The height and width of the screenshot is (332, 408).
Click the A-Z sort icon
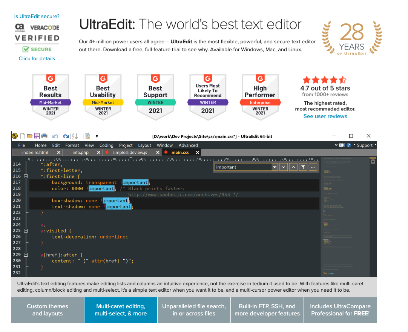75,136
